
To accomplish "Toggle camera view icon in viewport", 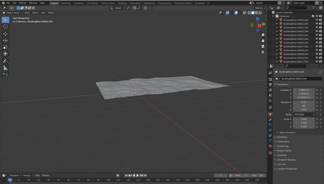I will click(263, 46).
